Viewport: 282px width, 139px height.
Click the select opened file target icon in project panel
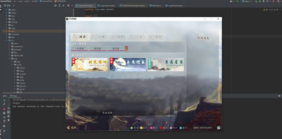click(x=55, y=6)
